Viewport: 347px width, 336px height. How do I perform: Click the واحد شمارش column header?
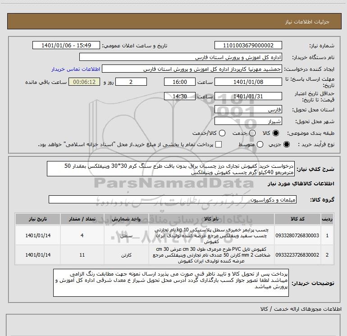click(126, 219)
